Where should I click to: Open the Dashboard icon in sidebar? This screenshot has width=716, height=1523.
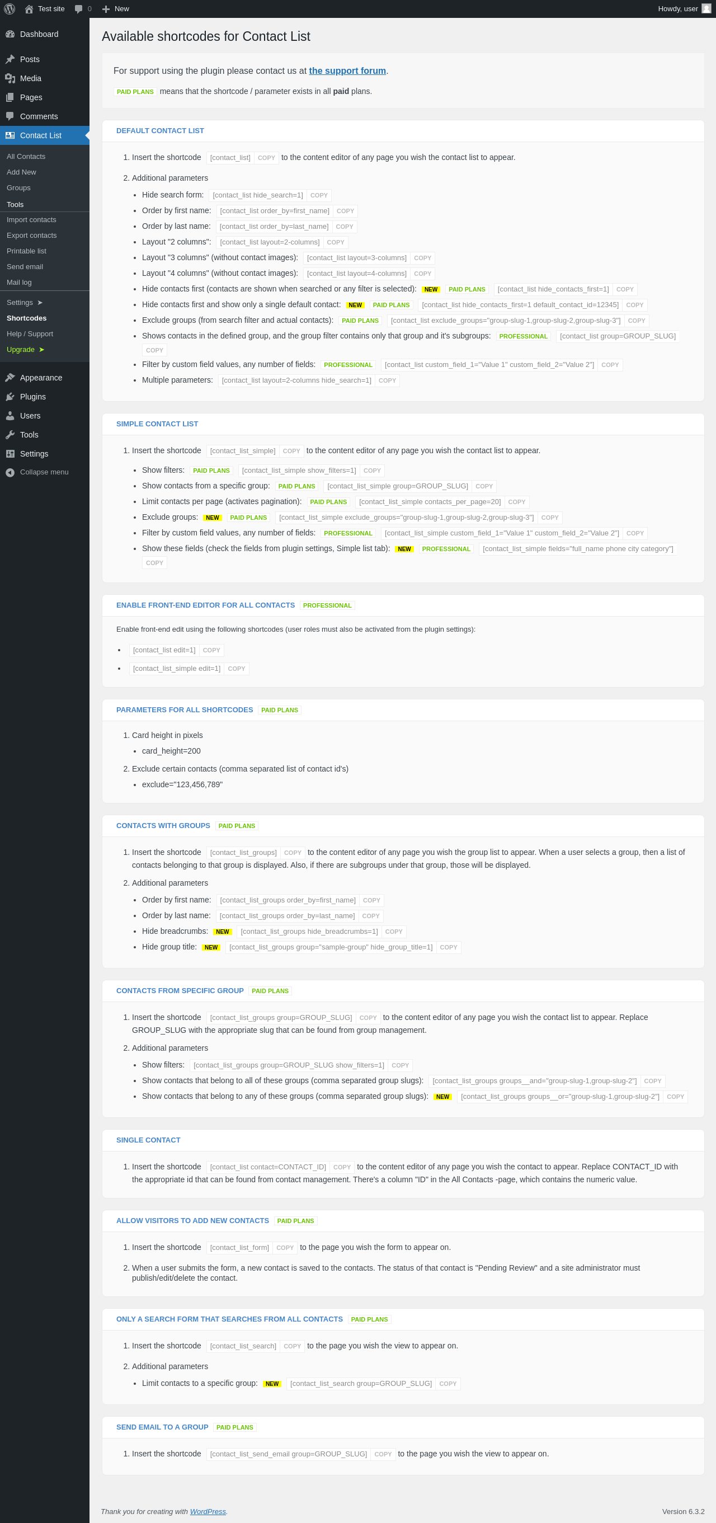click(x=10, y=34)
